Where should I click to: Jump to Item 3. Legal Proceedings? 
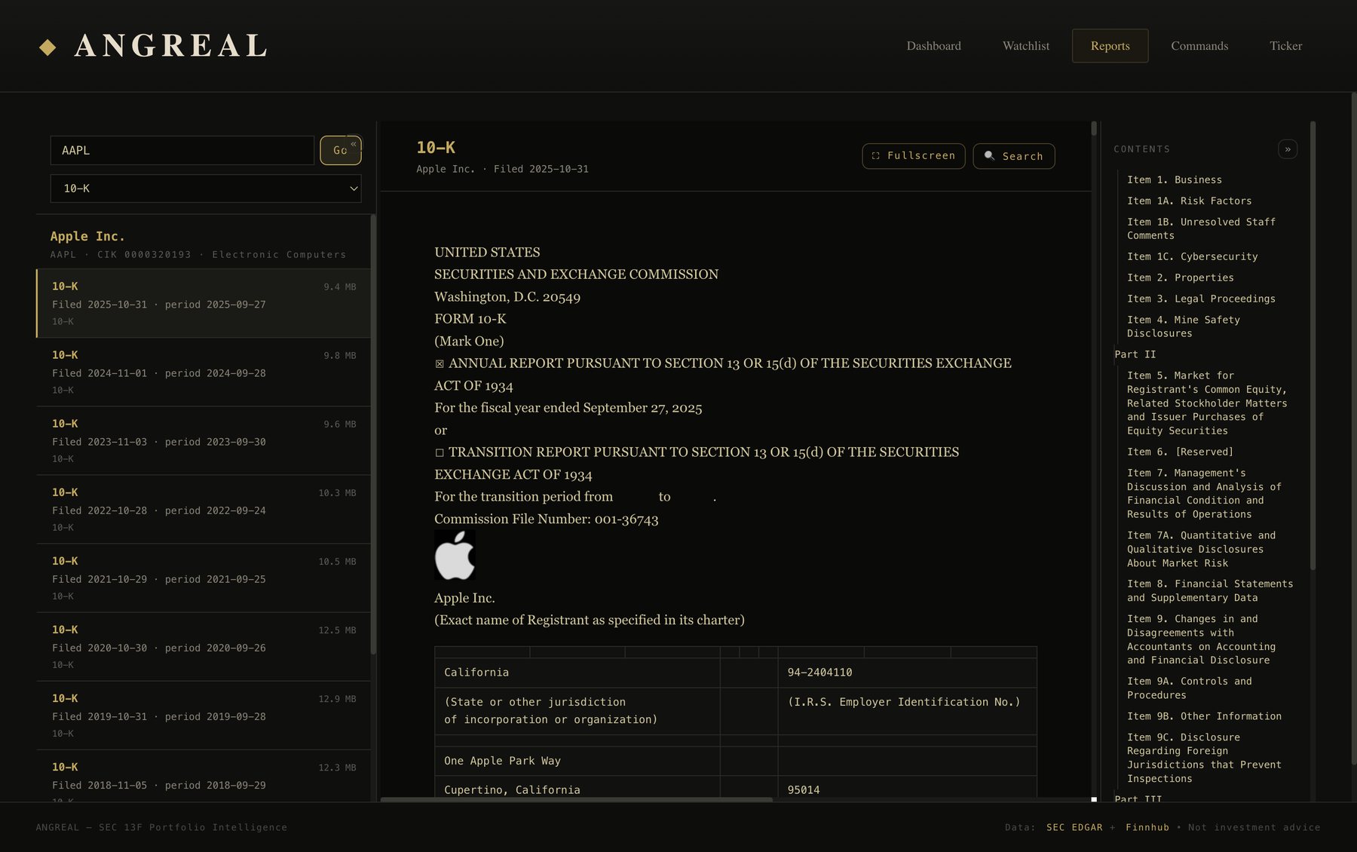point(1201,299)
